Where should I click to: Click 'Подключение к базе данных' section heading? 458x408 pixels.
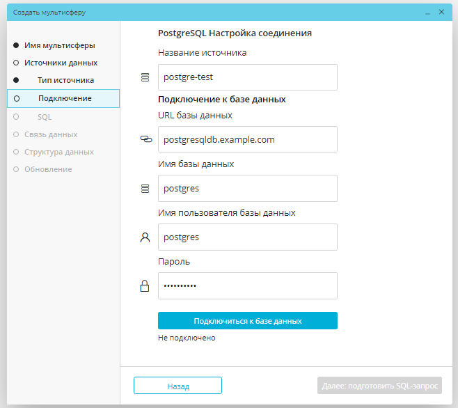[222, 100]
